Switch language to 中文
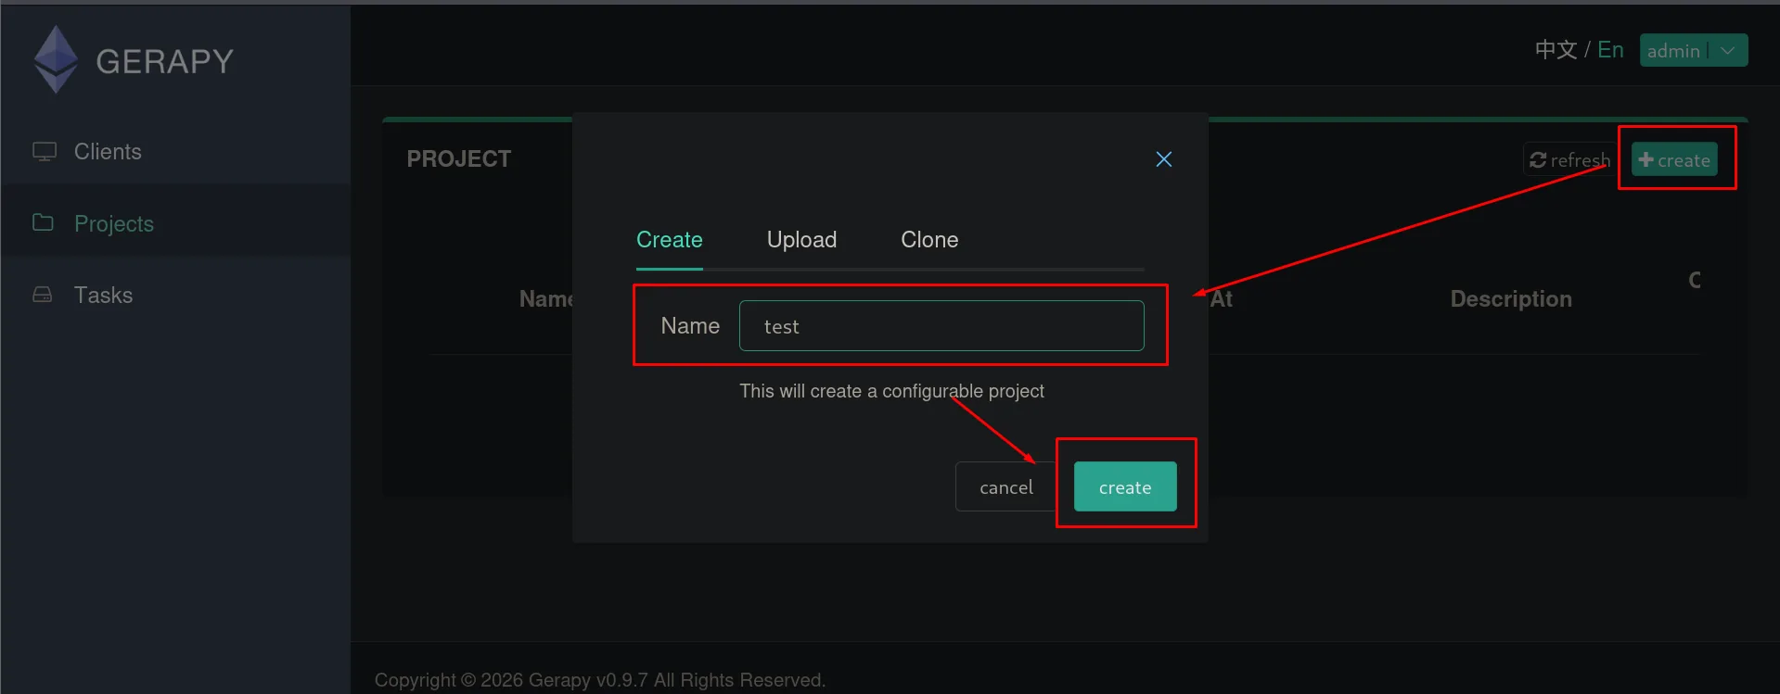 coord(1556,50)
